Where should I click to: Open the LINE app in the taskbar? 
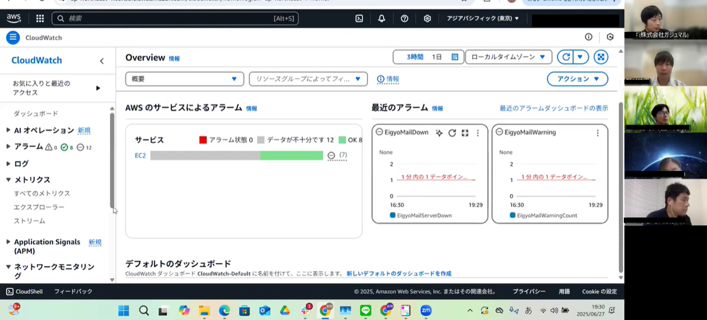pos(365,311)
